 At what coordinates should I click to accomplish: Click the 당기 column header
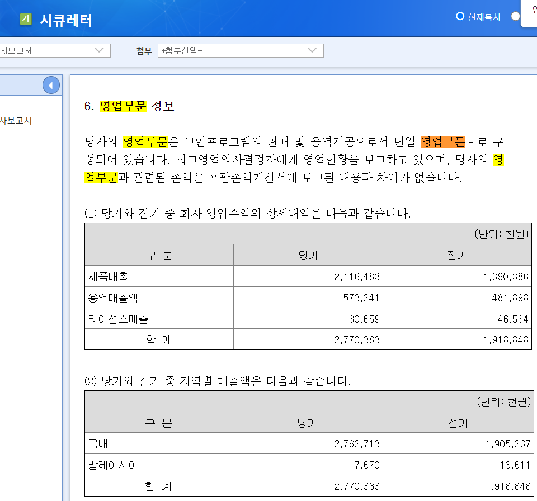308,255
